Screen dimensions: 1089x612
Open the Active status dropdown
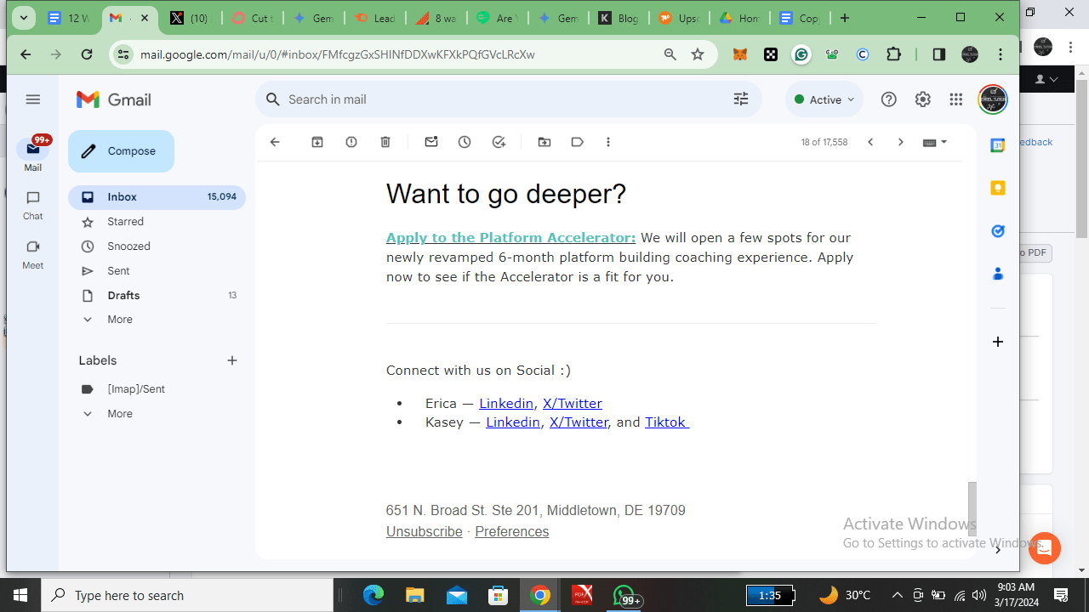(x=824, y=99)
